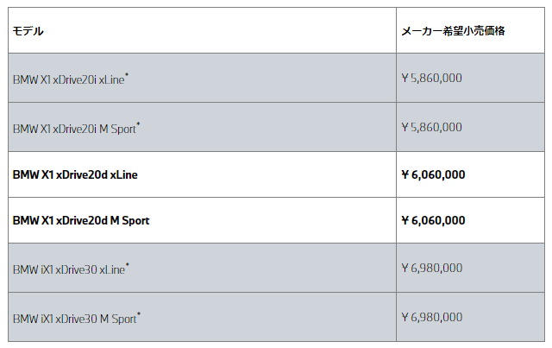Select BMW X1 xDrive20i M Sport cell
Viewport: 552px width, 348px height.
pyautogui.click(x=202, y=127)
